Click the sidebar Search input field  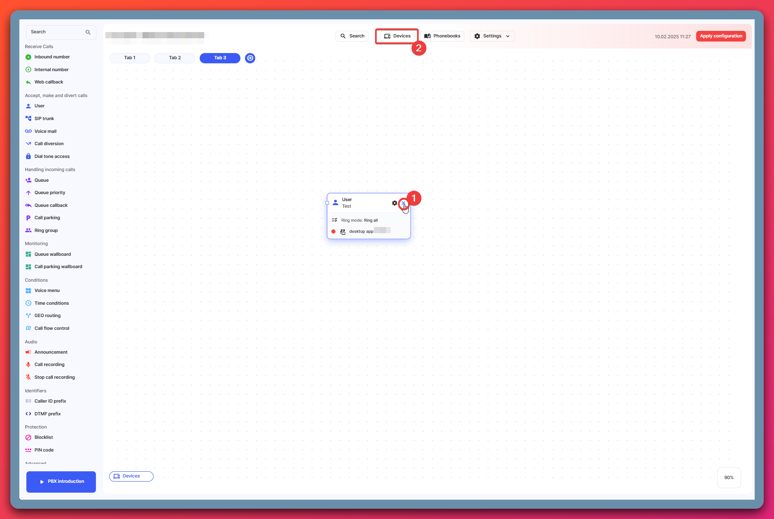(56, 32)
